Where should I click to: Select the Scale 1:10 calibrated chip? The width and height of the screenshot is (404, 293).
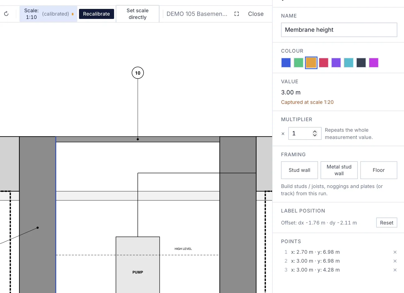48,14
